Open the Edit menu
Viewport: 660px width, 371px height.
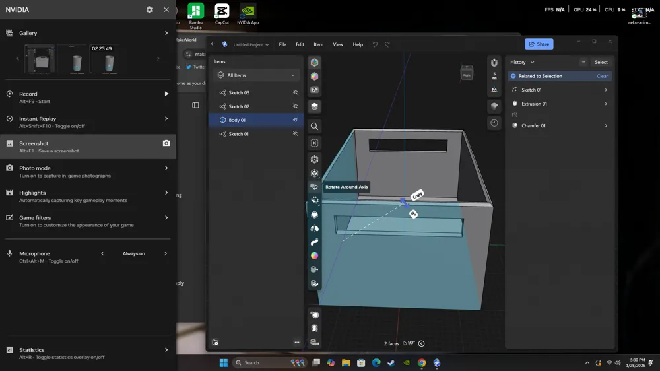300,44
